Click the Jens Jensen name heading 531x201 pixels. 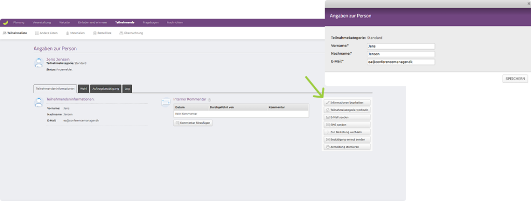58,59
